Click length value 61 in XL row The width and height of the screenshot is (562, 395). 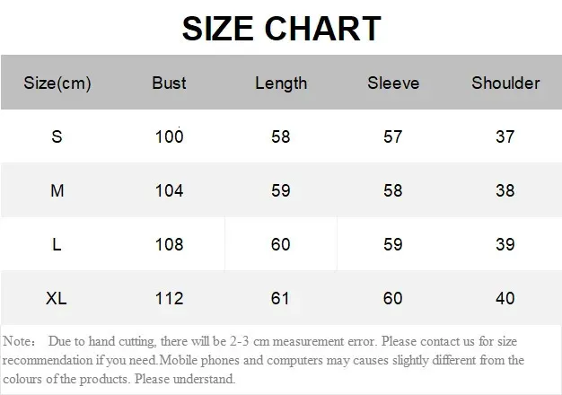(280, 298)
